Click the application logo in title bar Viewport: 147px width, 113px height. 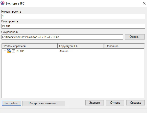point(3,3)
